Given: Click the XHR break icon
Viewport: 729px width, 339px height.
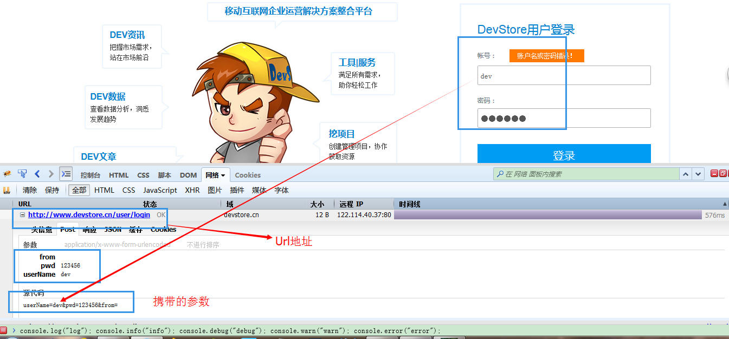Looking at the screenshot, I should [x=7, y=191].
